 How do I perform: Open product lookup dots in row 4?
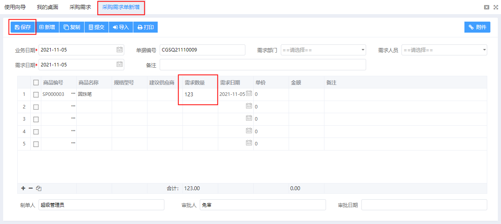(73, 131)
